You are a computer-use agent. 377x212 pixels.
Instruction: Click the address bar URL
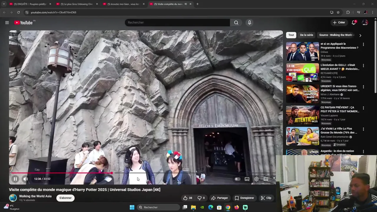pyautogui.click(x=54, y=12)
